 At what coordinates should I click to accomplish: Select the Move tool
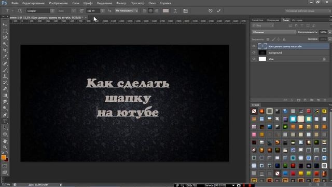(x=5, y=25)
